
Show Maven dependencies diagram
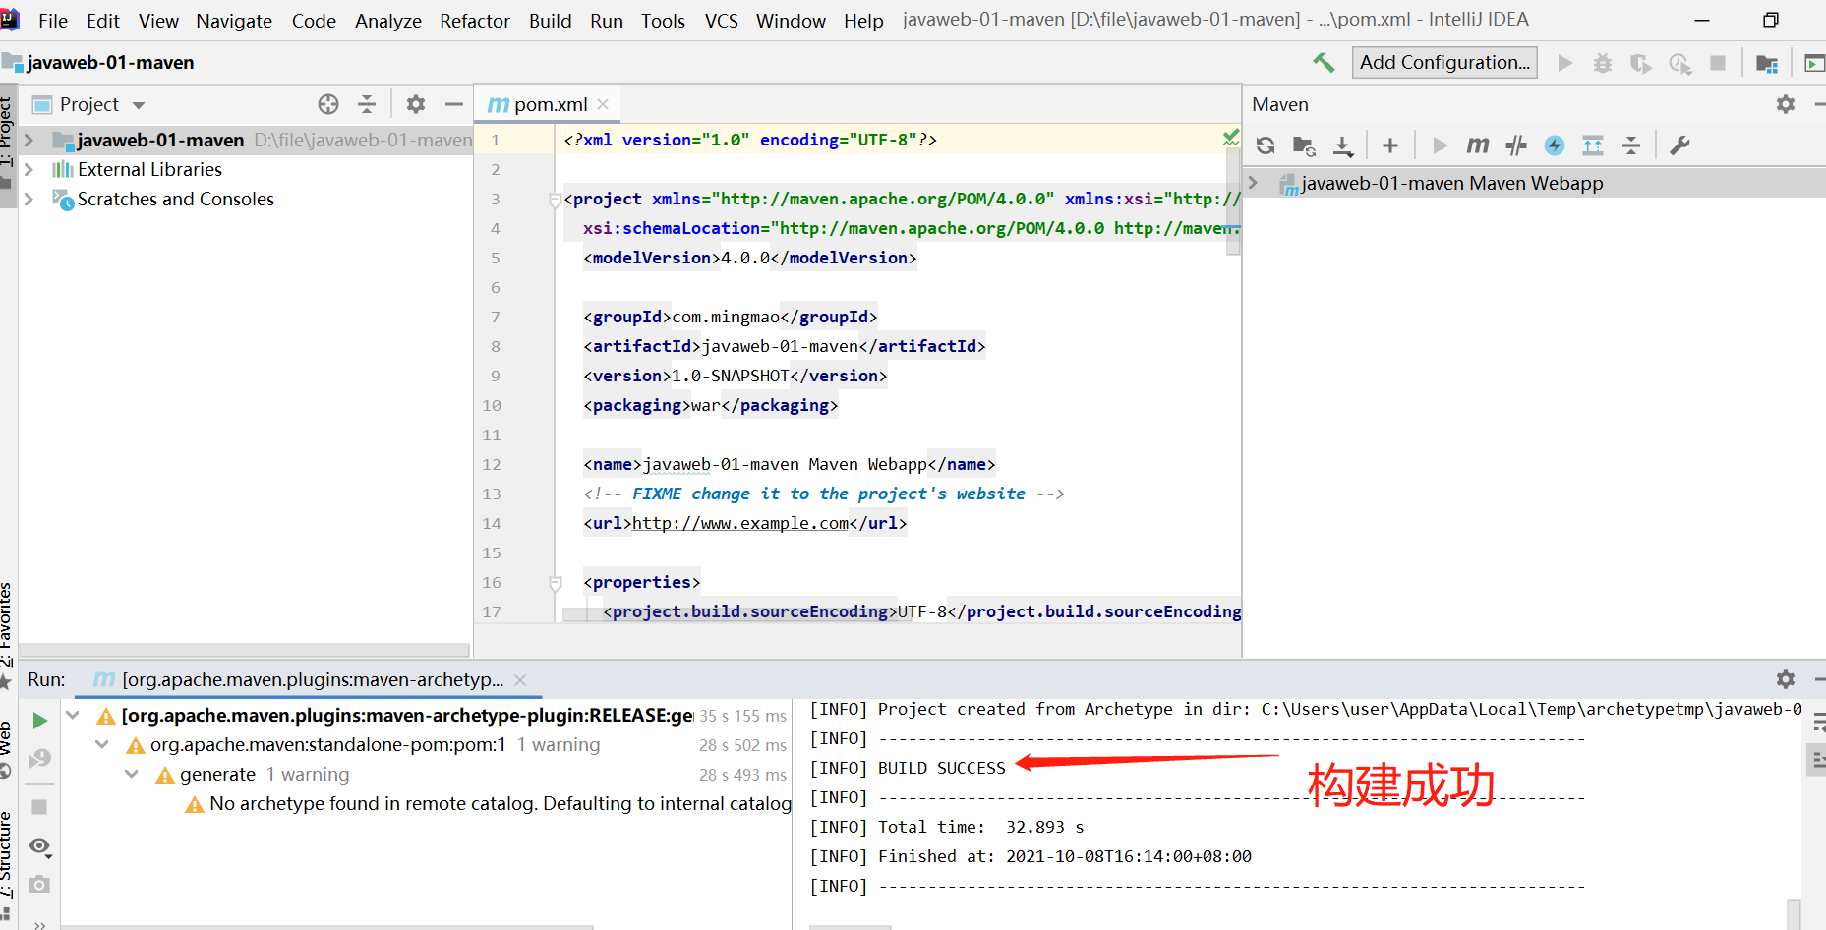(1593, 145)
